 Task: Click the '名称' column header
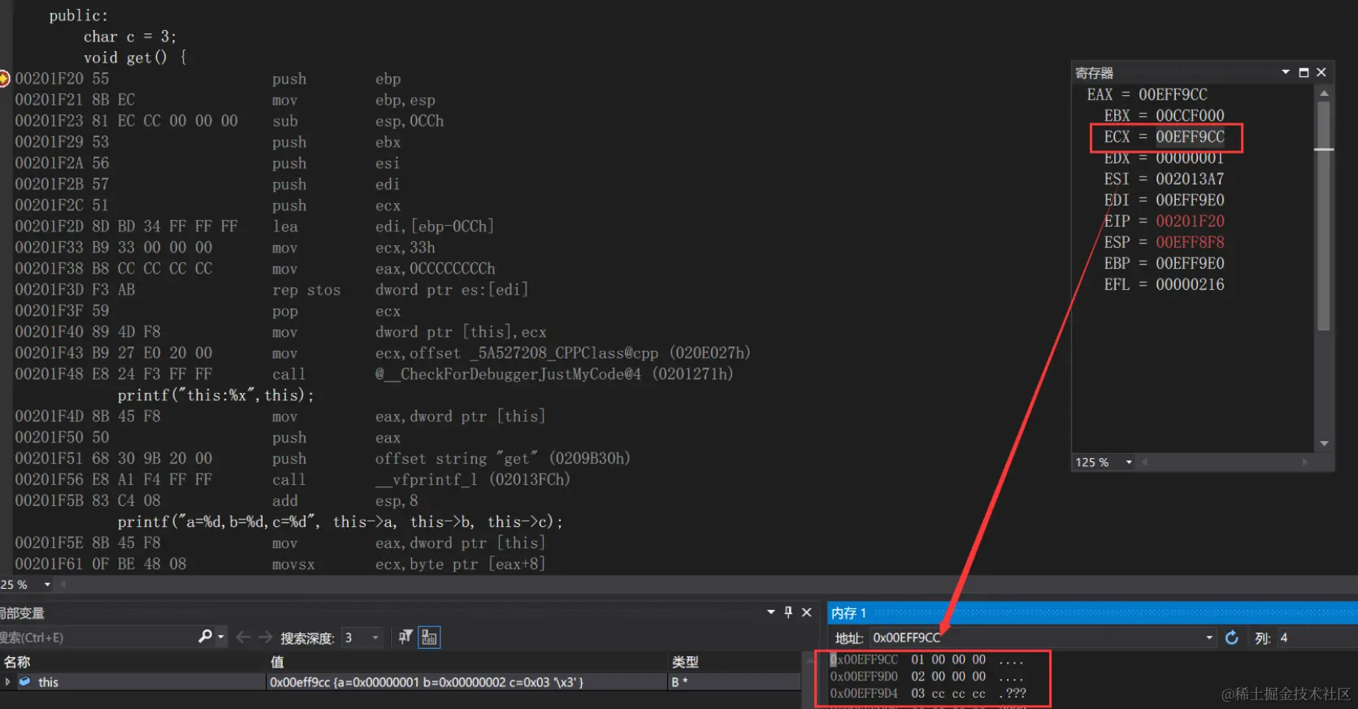[17, 662]
